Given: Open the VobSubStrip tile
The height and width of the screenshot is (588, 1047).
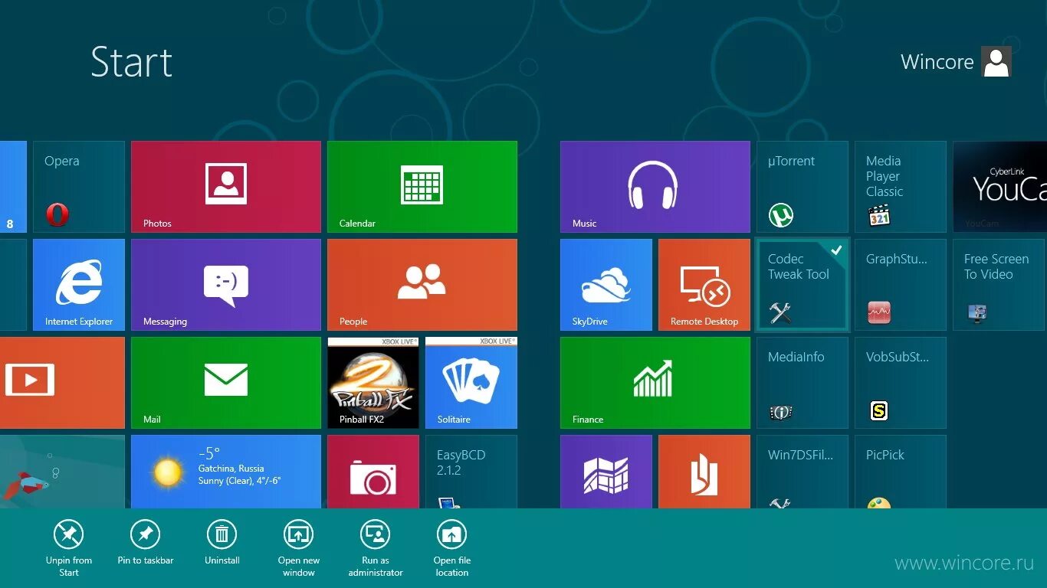Looking at the screenshot, I should coord(901,383).
